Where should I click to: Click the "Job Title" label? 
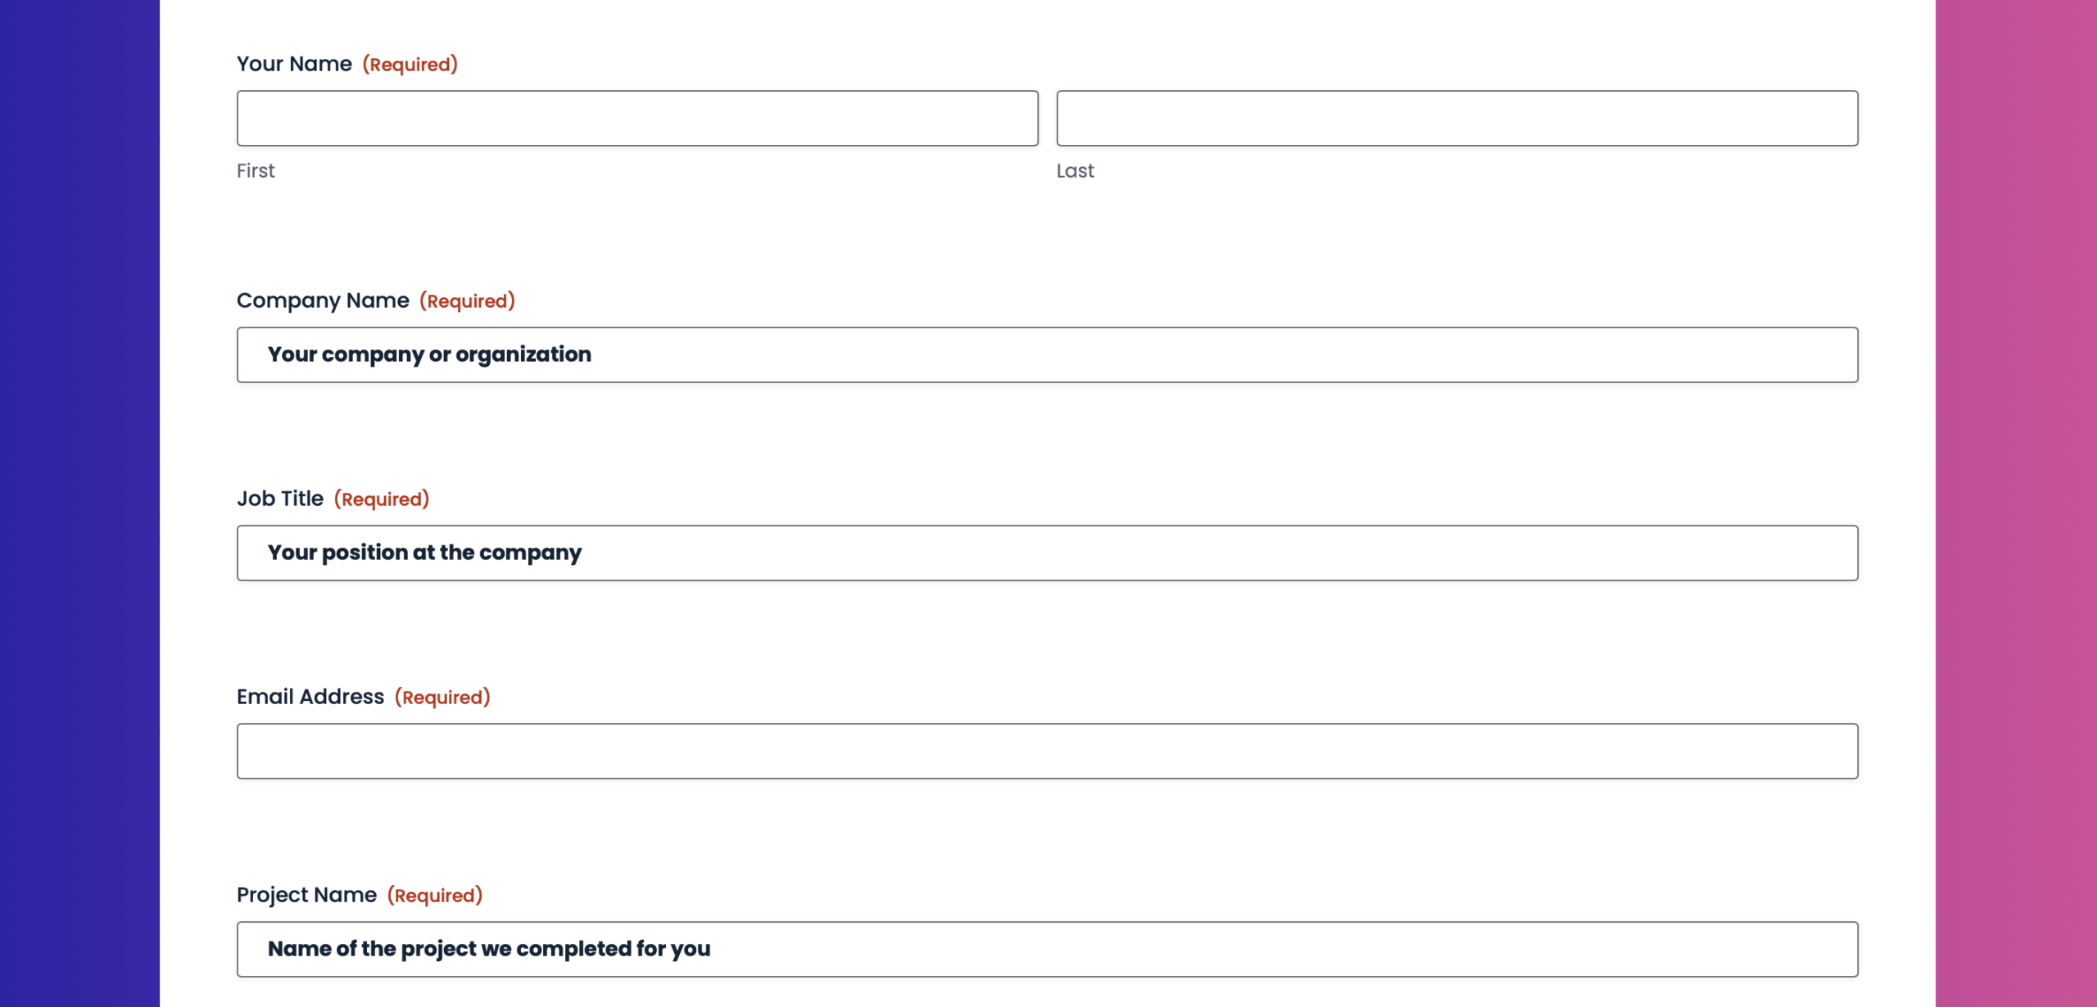click(x=280, y=499)
